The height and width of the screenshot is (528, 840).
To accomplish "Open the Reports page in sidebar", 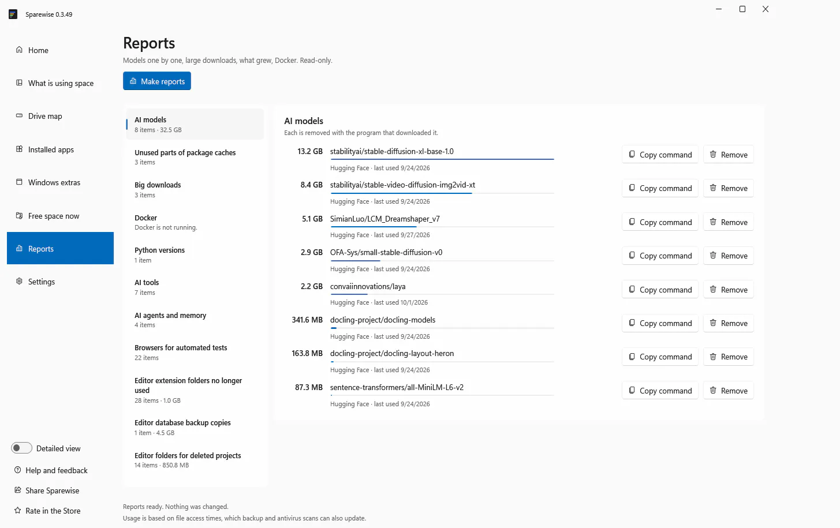I will [x=60, y=248].
